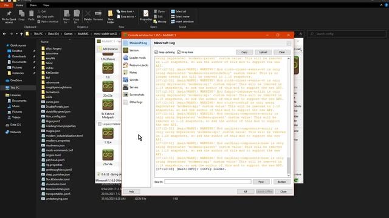
Task: Open the Other logs page
Action: click(136, 102)
